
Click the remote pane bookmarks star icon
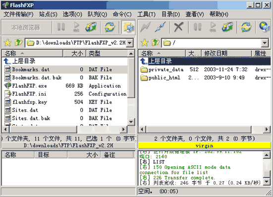145,43
